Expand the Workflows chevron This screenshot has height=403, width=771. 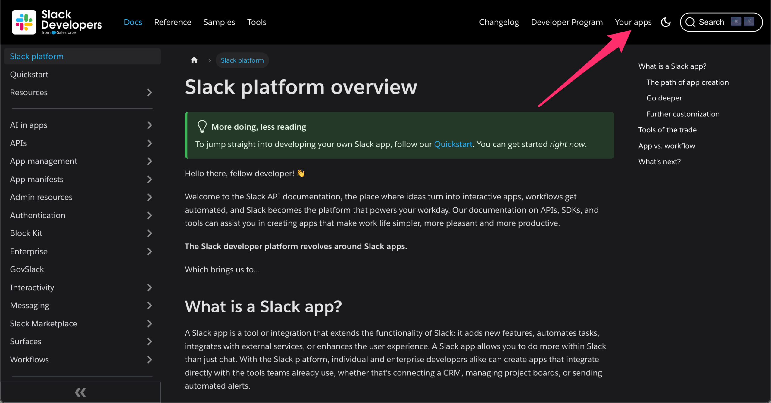pyautogui.click(x=149, y=359)
